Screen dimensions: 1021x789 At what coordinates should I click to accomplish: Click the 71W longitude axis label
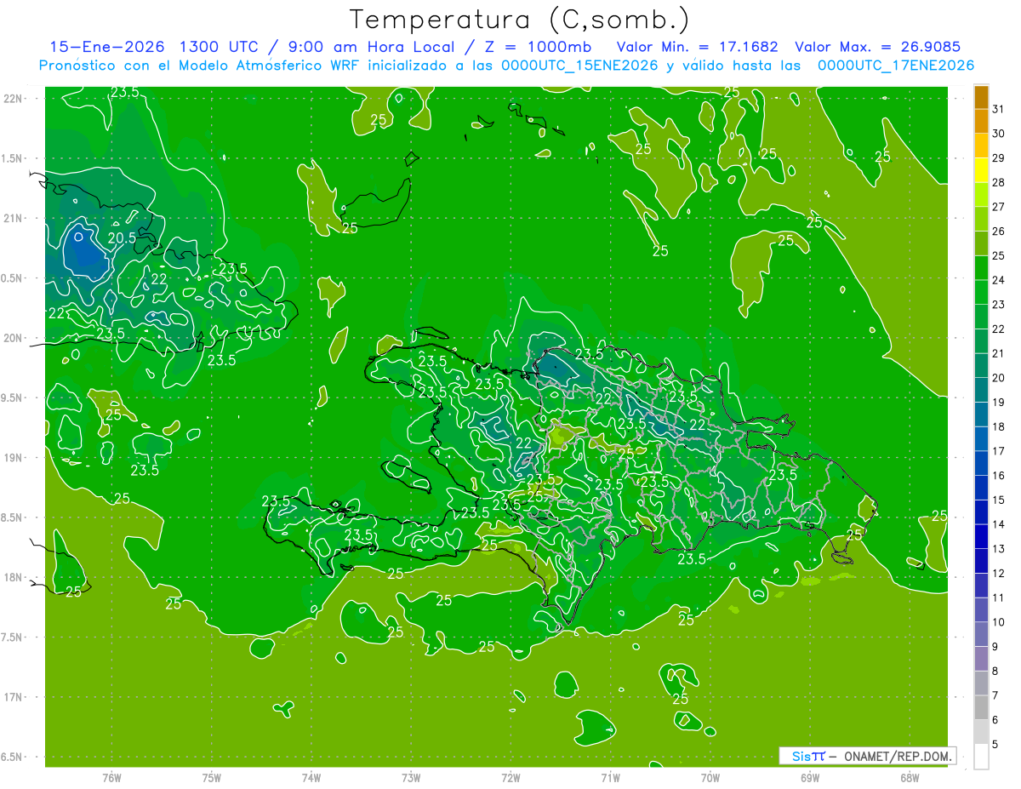pyautogui.click(x=610, y=778)
